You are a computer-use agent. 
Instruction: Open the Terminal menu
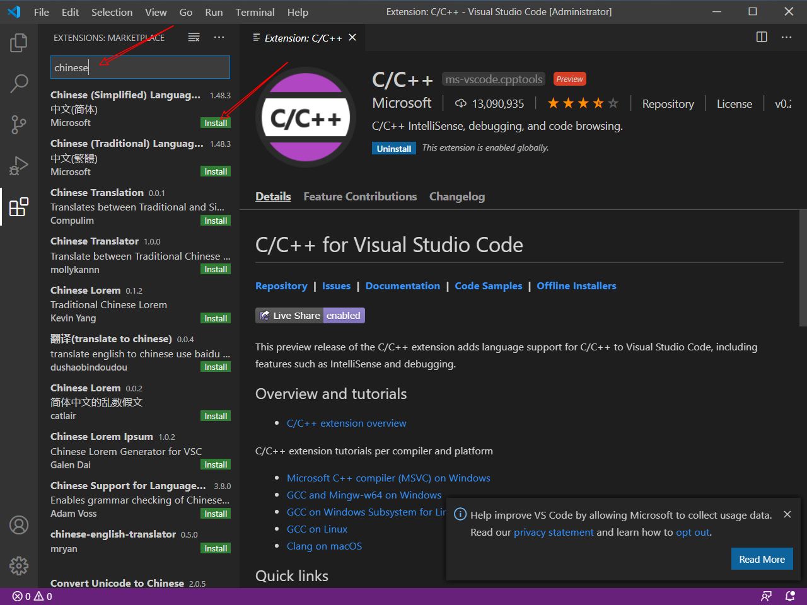tap(255, 12)
